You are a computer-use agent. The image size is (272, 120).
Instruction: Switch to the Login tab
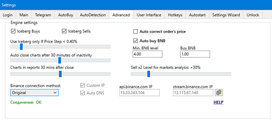(8, 15)
